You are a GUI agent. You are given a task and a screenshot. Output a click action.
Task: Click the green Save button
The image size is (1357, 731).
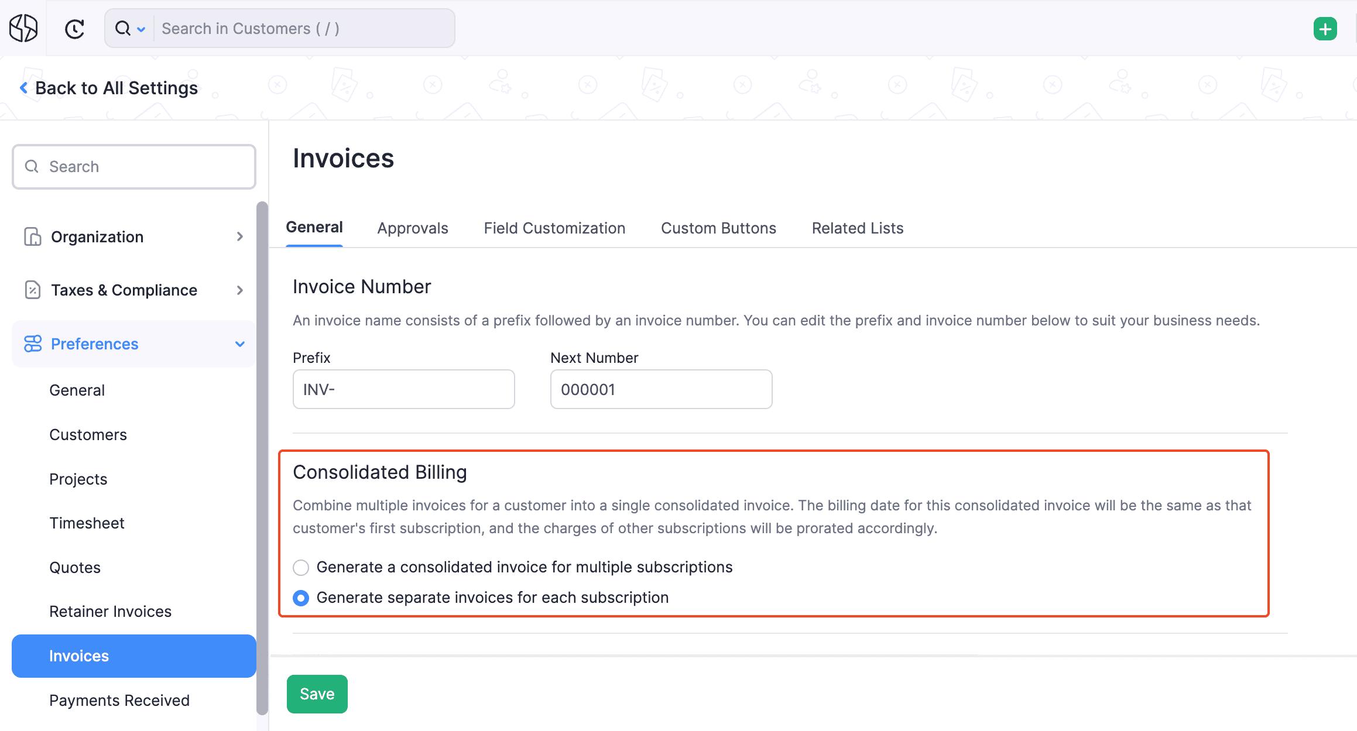pos(317,694)
